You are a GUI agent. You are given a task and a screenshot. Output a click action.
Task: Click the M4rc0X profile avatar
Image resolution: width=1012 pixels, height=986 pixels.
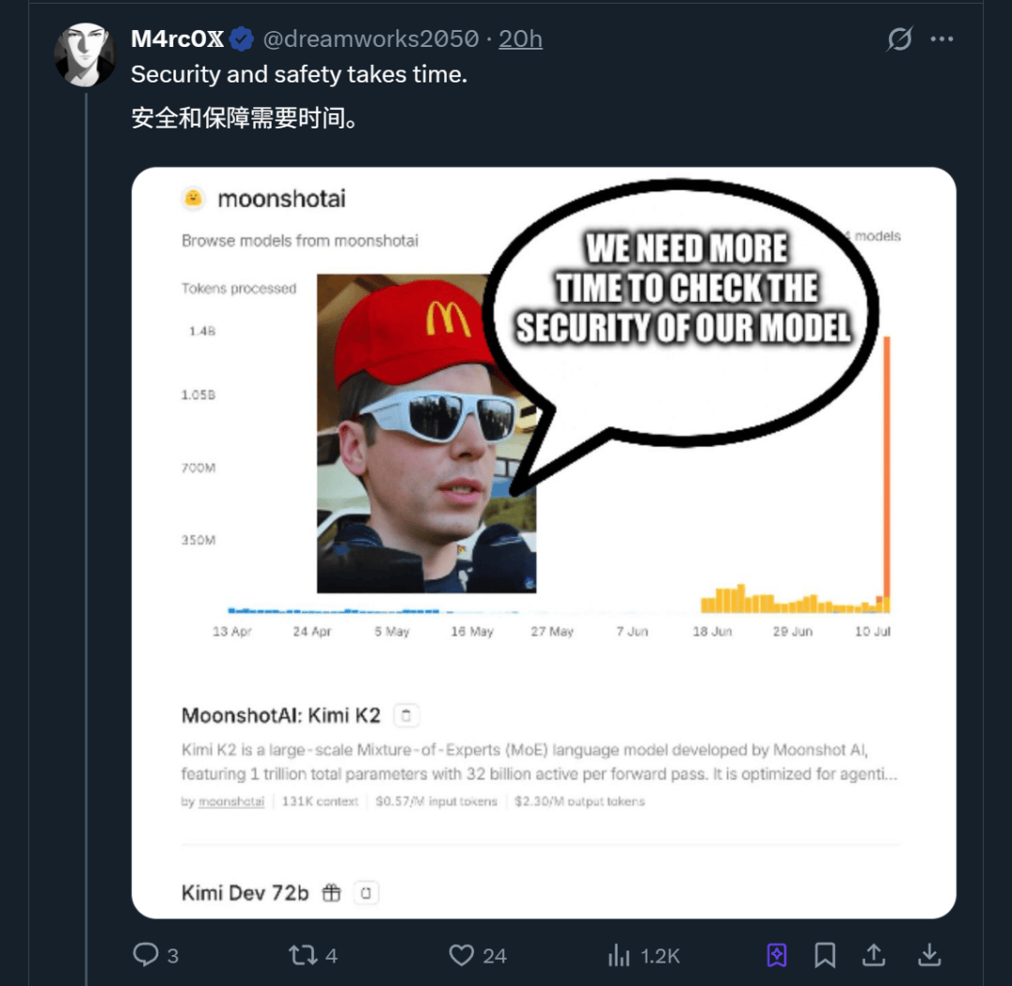(x=84, y=55)
